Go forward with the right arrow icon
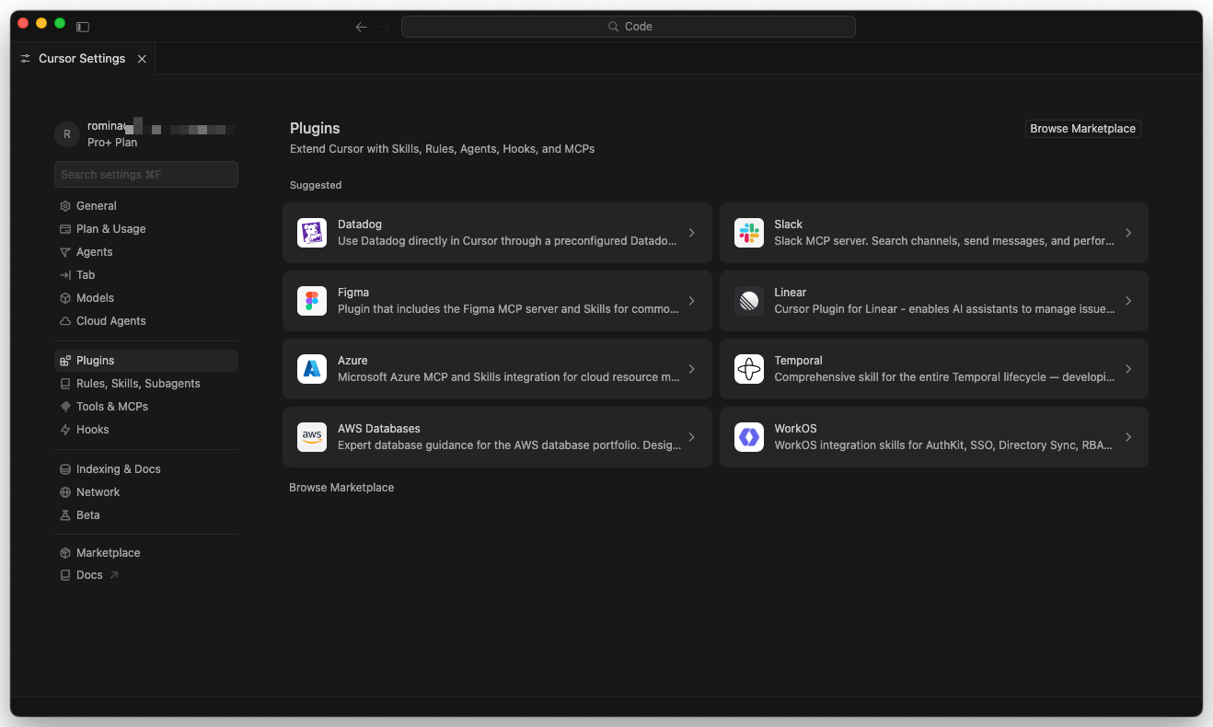The image size is (1213, 727). (385, 27)
